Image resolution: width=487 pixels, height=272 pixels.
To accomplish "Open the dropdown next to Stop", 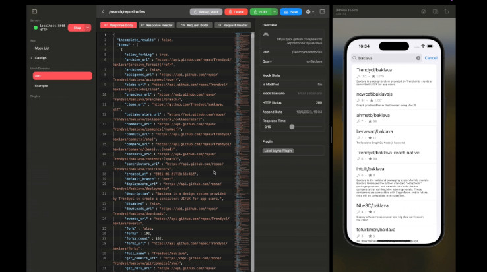I will (x=88, y=28).
